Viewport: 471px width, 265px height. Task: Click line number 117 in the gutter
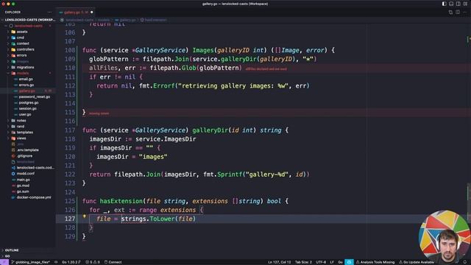70,130
